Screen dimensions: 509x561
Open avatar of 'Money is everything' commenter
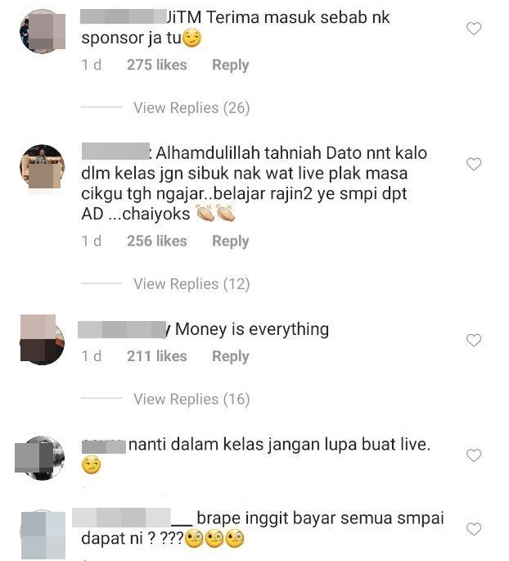tap(43, 340)
